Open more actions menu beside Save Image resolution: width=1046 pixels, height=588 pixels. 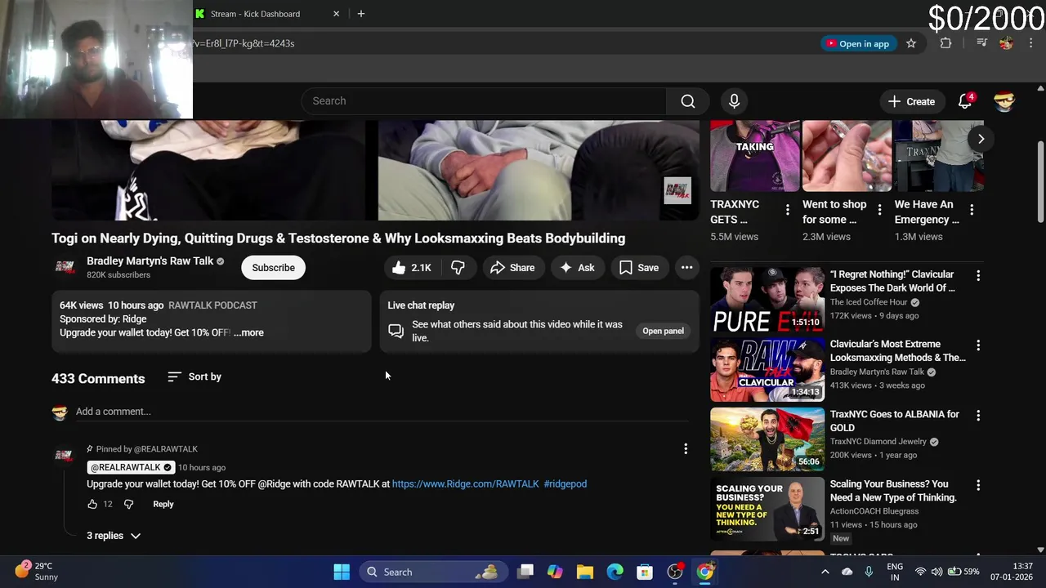(x=686, y=268)
